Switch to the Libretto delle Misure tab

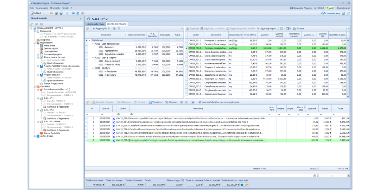(x=95, y=24)
